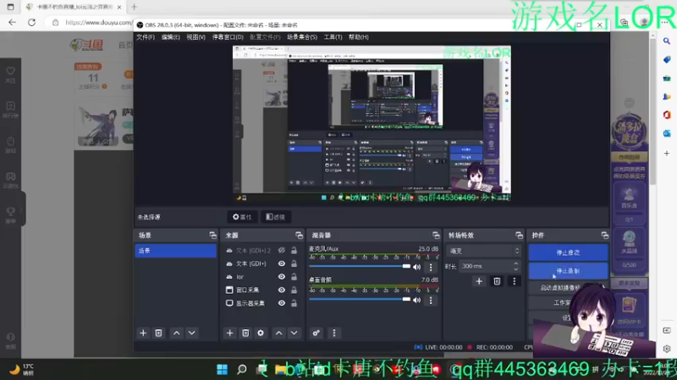The width and height of the screenshot is (677, 380).
Task: Delete the selected source with the trash icon
Action: pos(245,333)
